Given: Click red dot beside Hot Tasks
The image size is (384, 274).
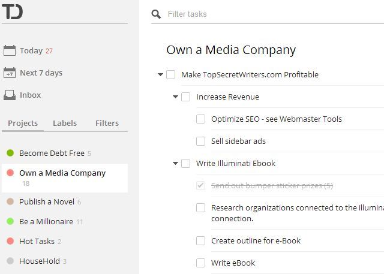Looking at the screenshot, I should pos(10,242).
